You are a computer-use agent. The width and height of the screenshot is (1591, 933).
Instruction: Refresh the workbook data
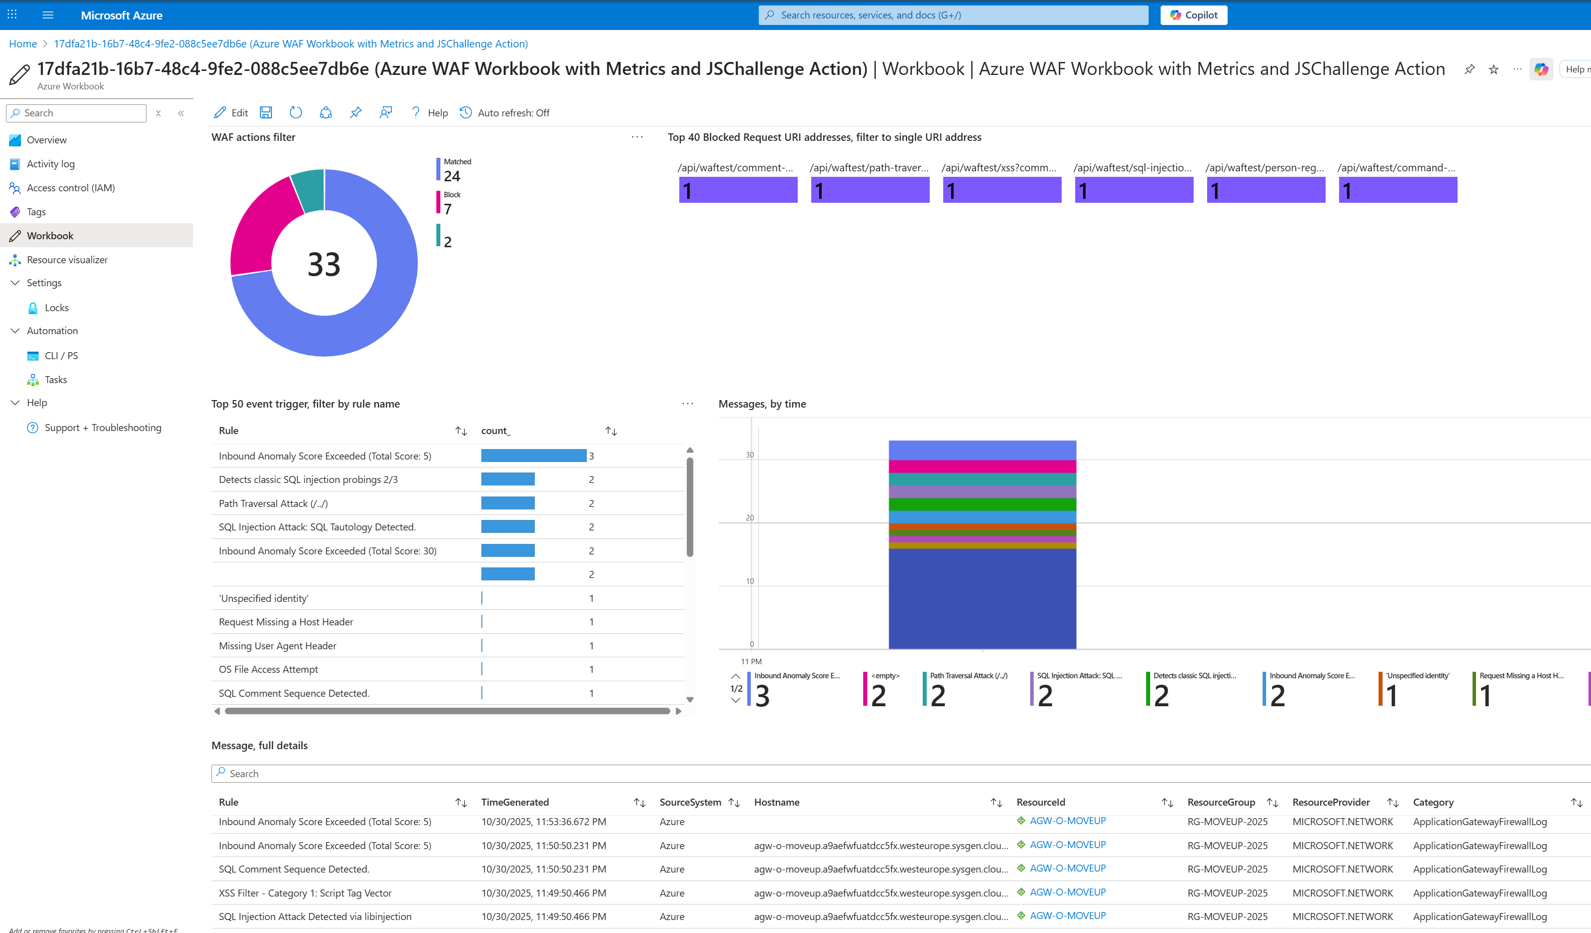point(295,112)
